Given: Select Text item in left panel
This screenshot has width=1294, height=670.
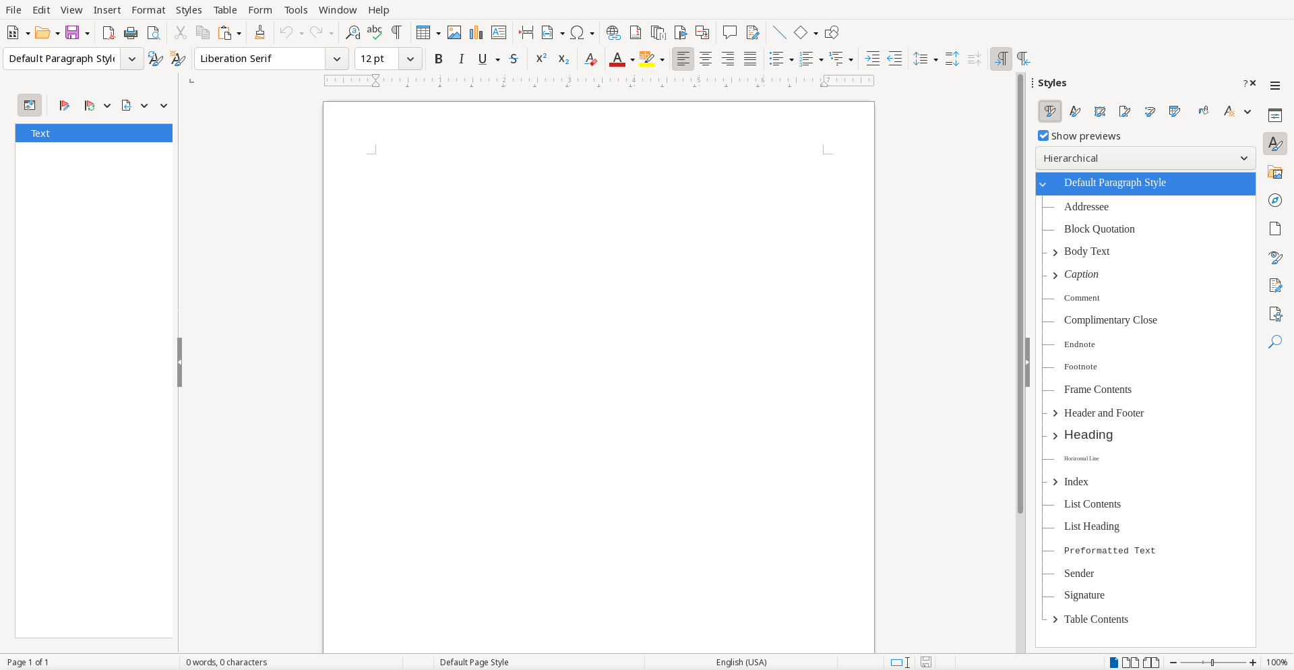Looking at the screenshot, I should point(94,133).
